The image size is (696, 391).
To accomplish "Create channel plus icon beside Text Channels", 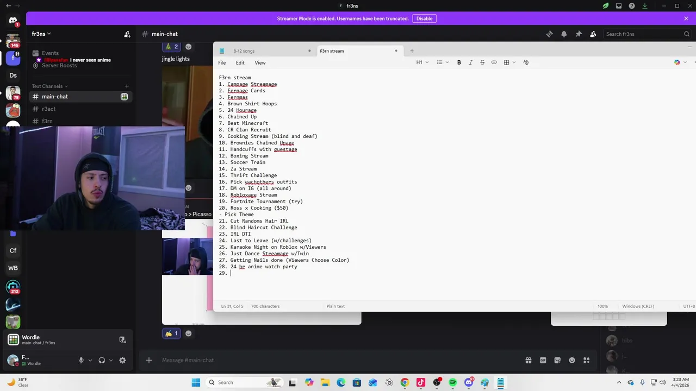I will click(127, 86).
